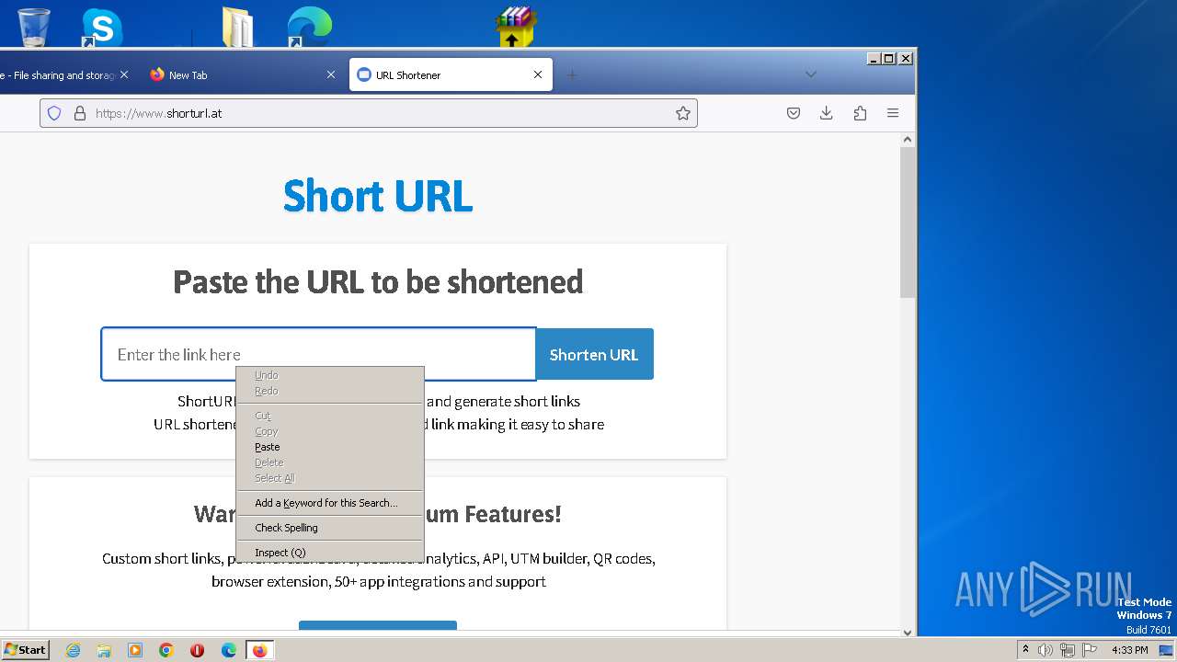Minimize the Firefox window
Image resolution: width=1177 pixels, height=662 pixels.
874,58
